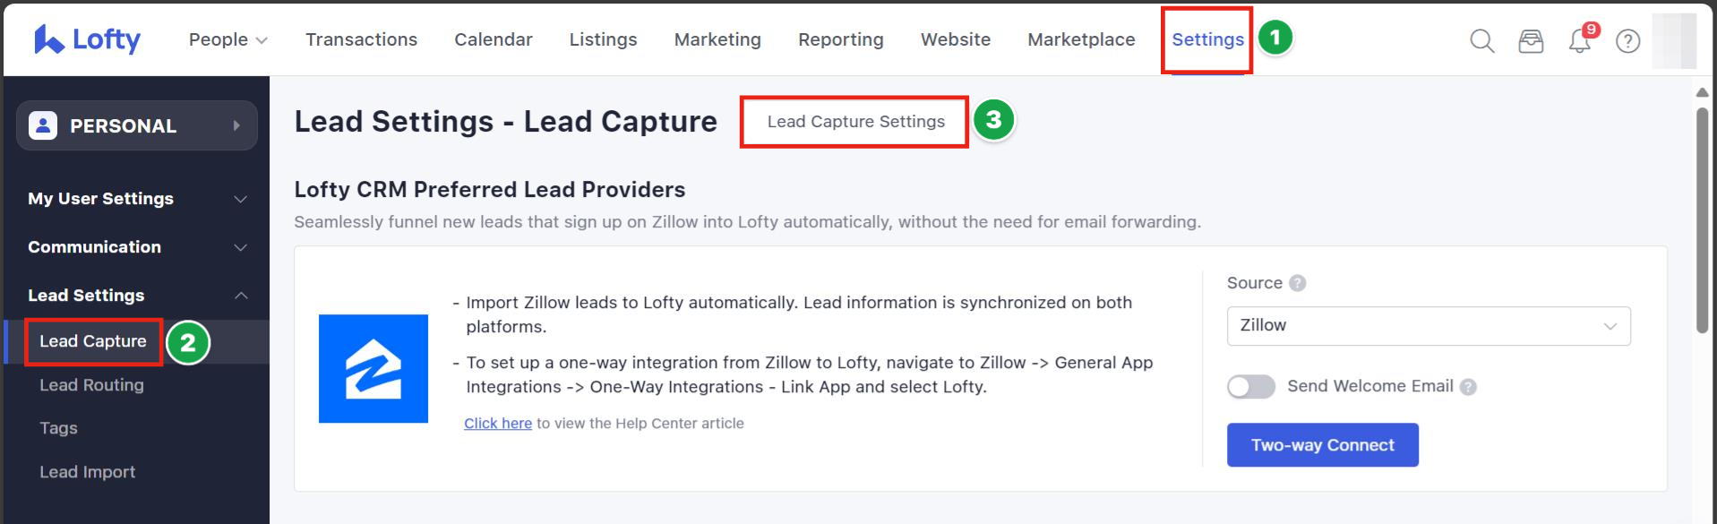Click the Two-way Connect button
Screen dimensions: 1717x524
1322,445
